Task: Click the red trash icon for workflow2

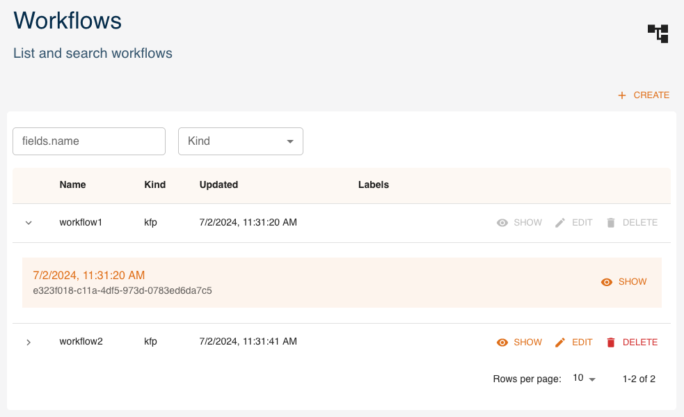Action: [x=611, y=343]
